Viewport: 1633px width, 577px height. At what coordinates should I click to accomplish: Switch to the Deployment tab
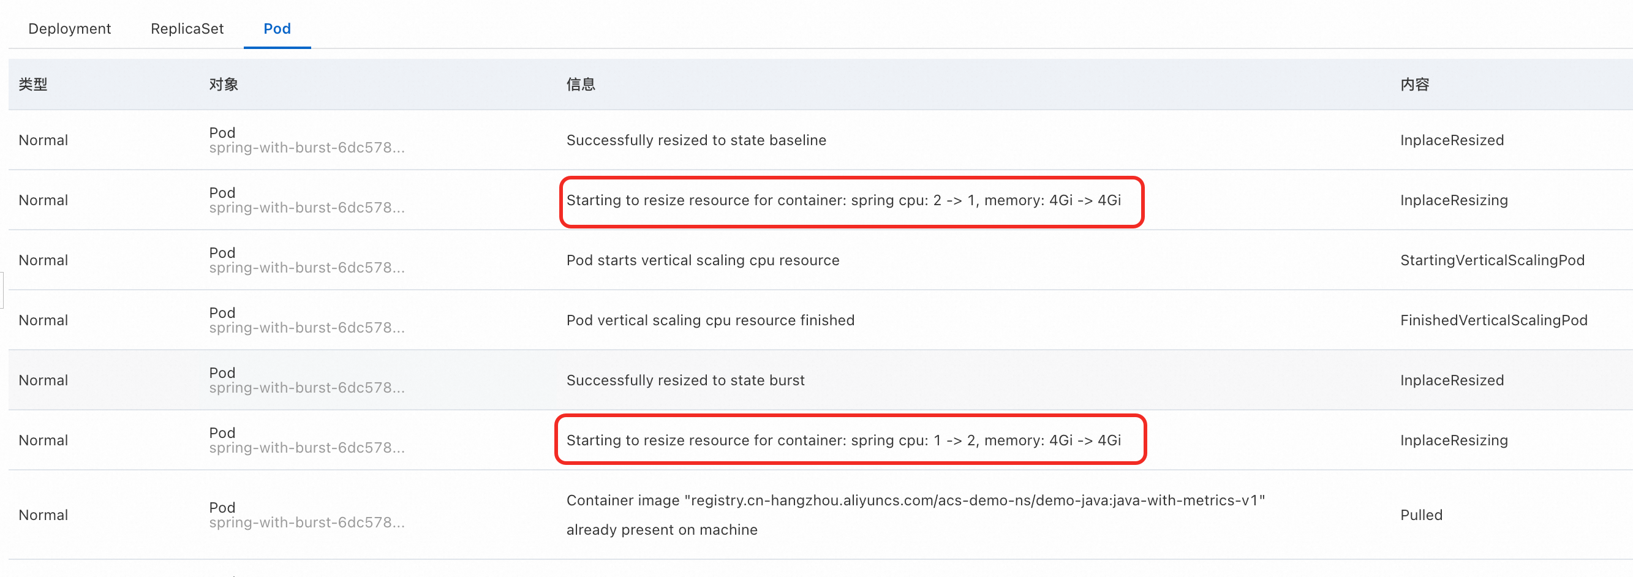point(70,29)
